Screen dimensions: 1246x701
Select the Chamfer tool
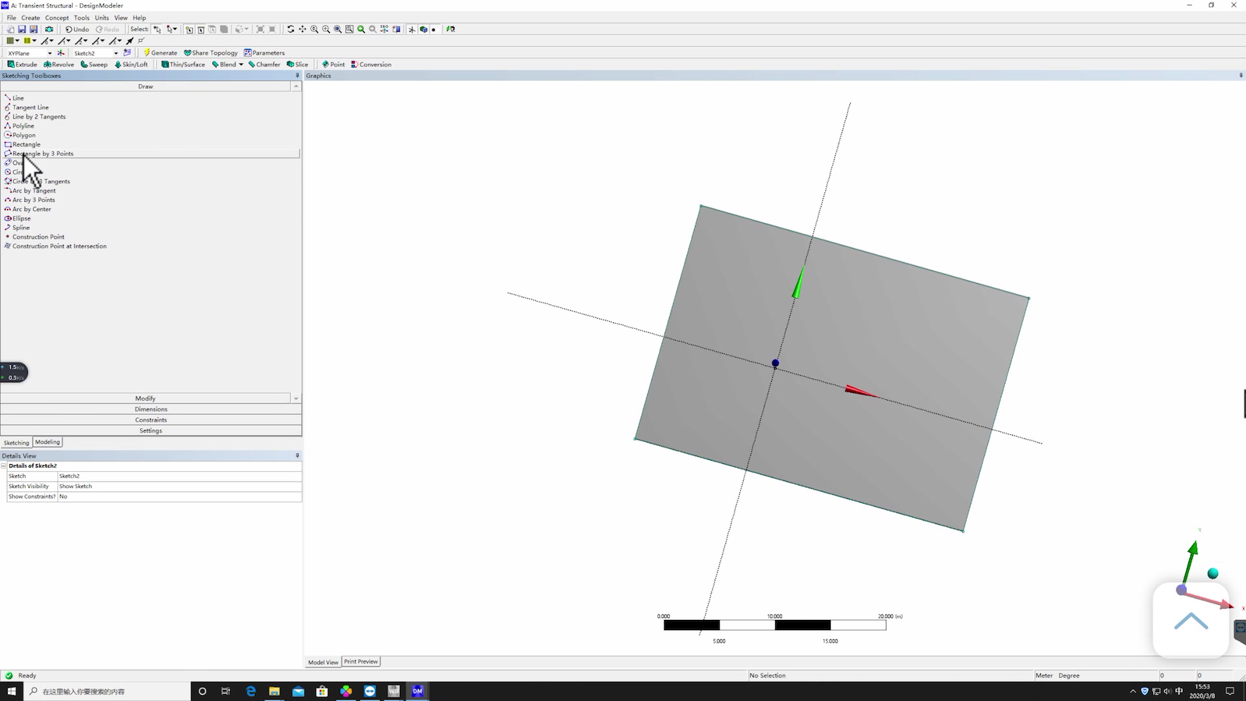tap(264, 64)
